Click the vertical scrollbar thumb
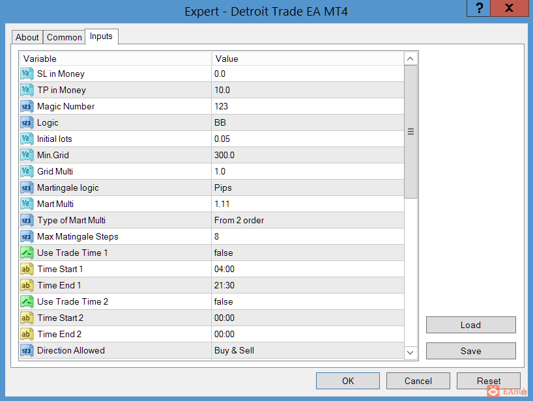This screenshot has width=533, height=401. (x=411, y=131)
